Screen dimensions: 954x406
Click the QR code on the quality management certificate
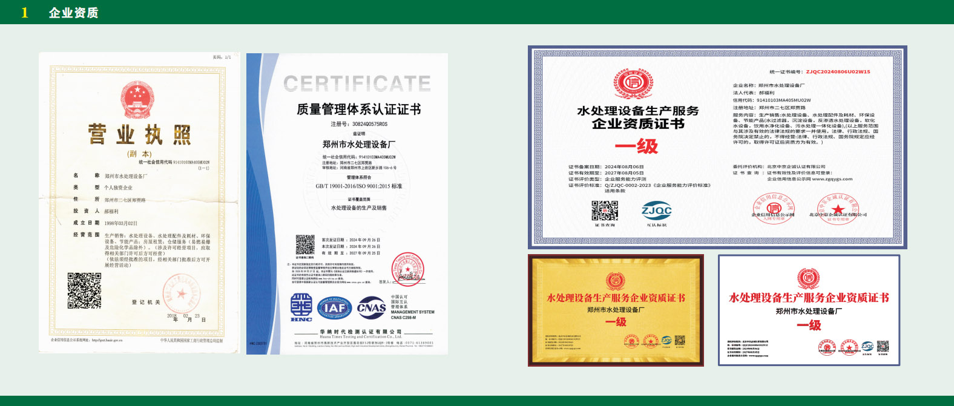(305, 245)
